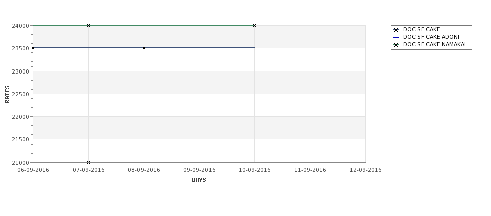Select the ADONI data point on 09-09-2016
Screen dimensions: 491x216
(x=199, y=162)
